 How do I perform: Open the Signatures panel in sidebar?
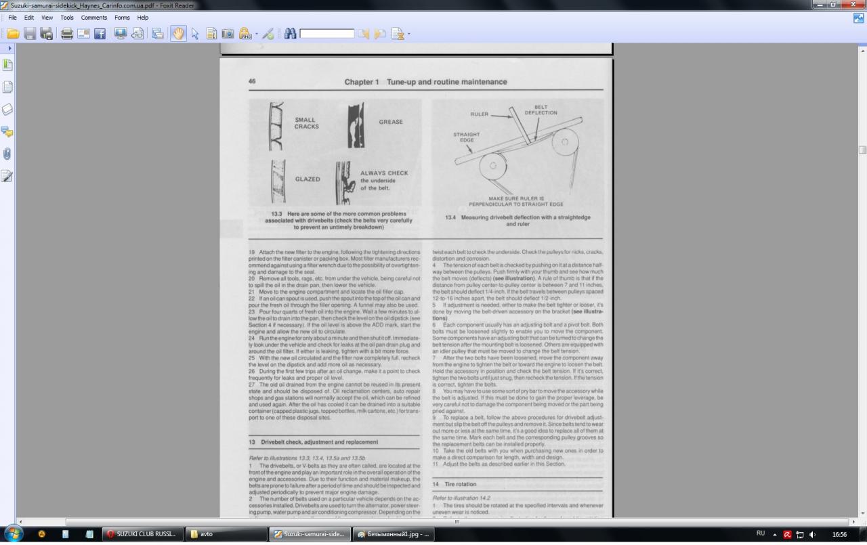(7, 176)
